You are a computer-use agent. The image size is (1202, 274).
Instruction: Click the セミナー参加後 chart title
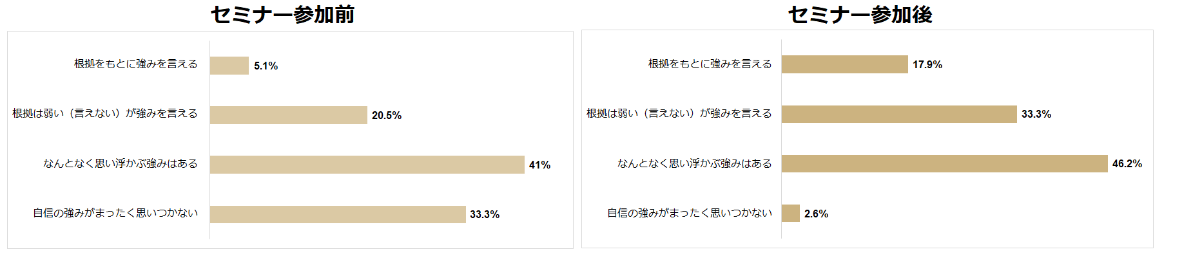(860, 14)
